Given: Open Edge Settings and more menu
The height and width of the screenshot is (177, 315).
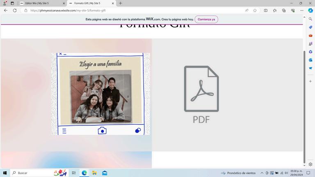Looking at the screenshot, I should 302,10.
